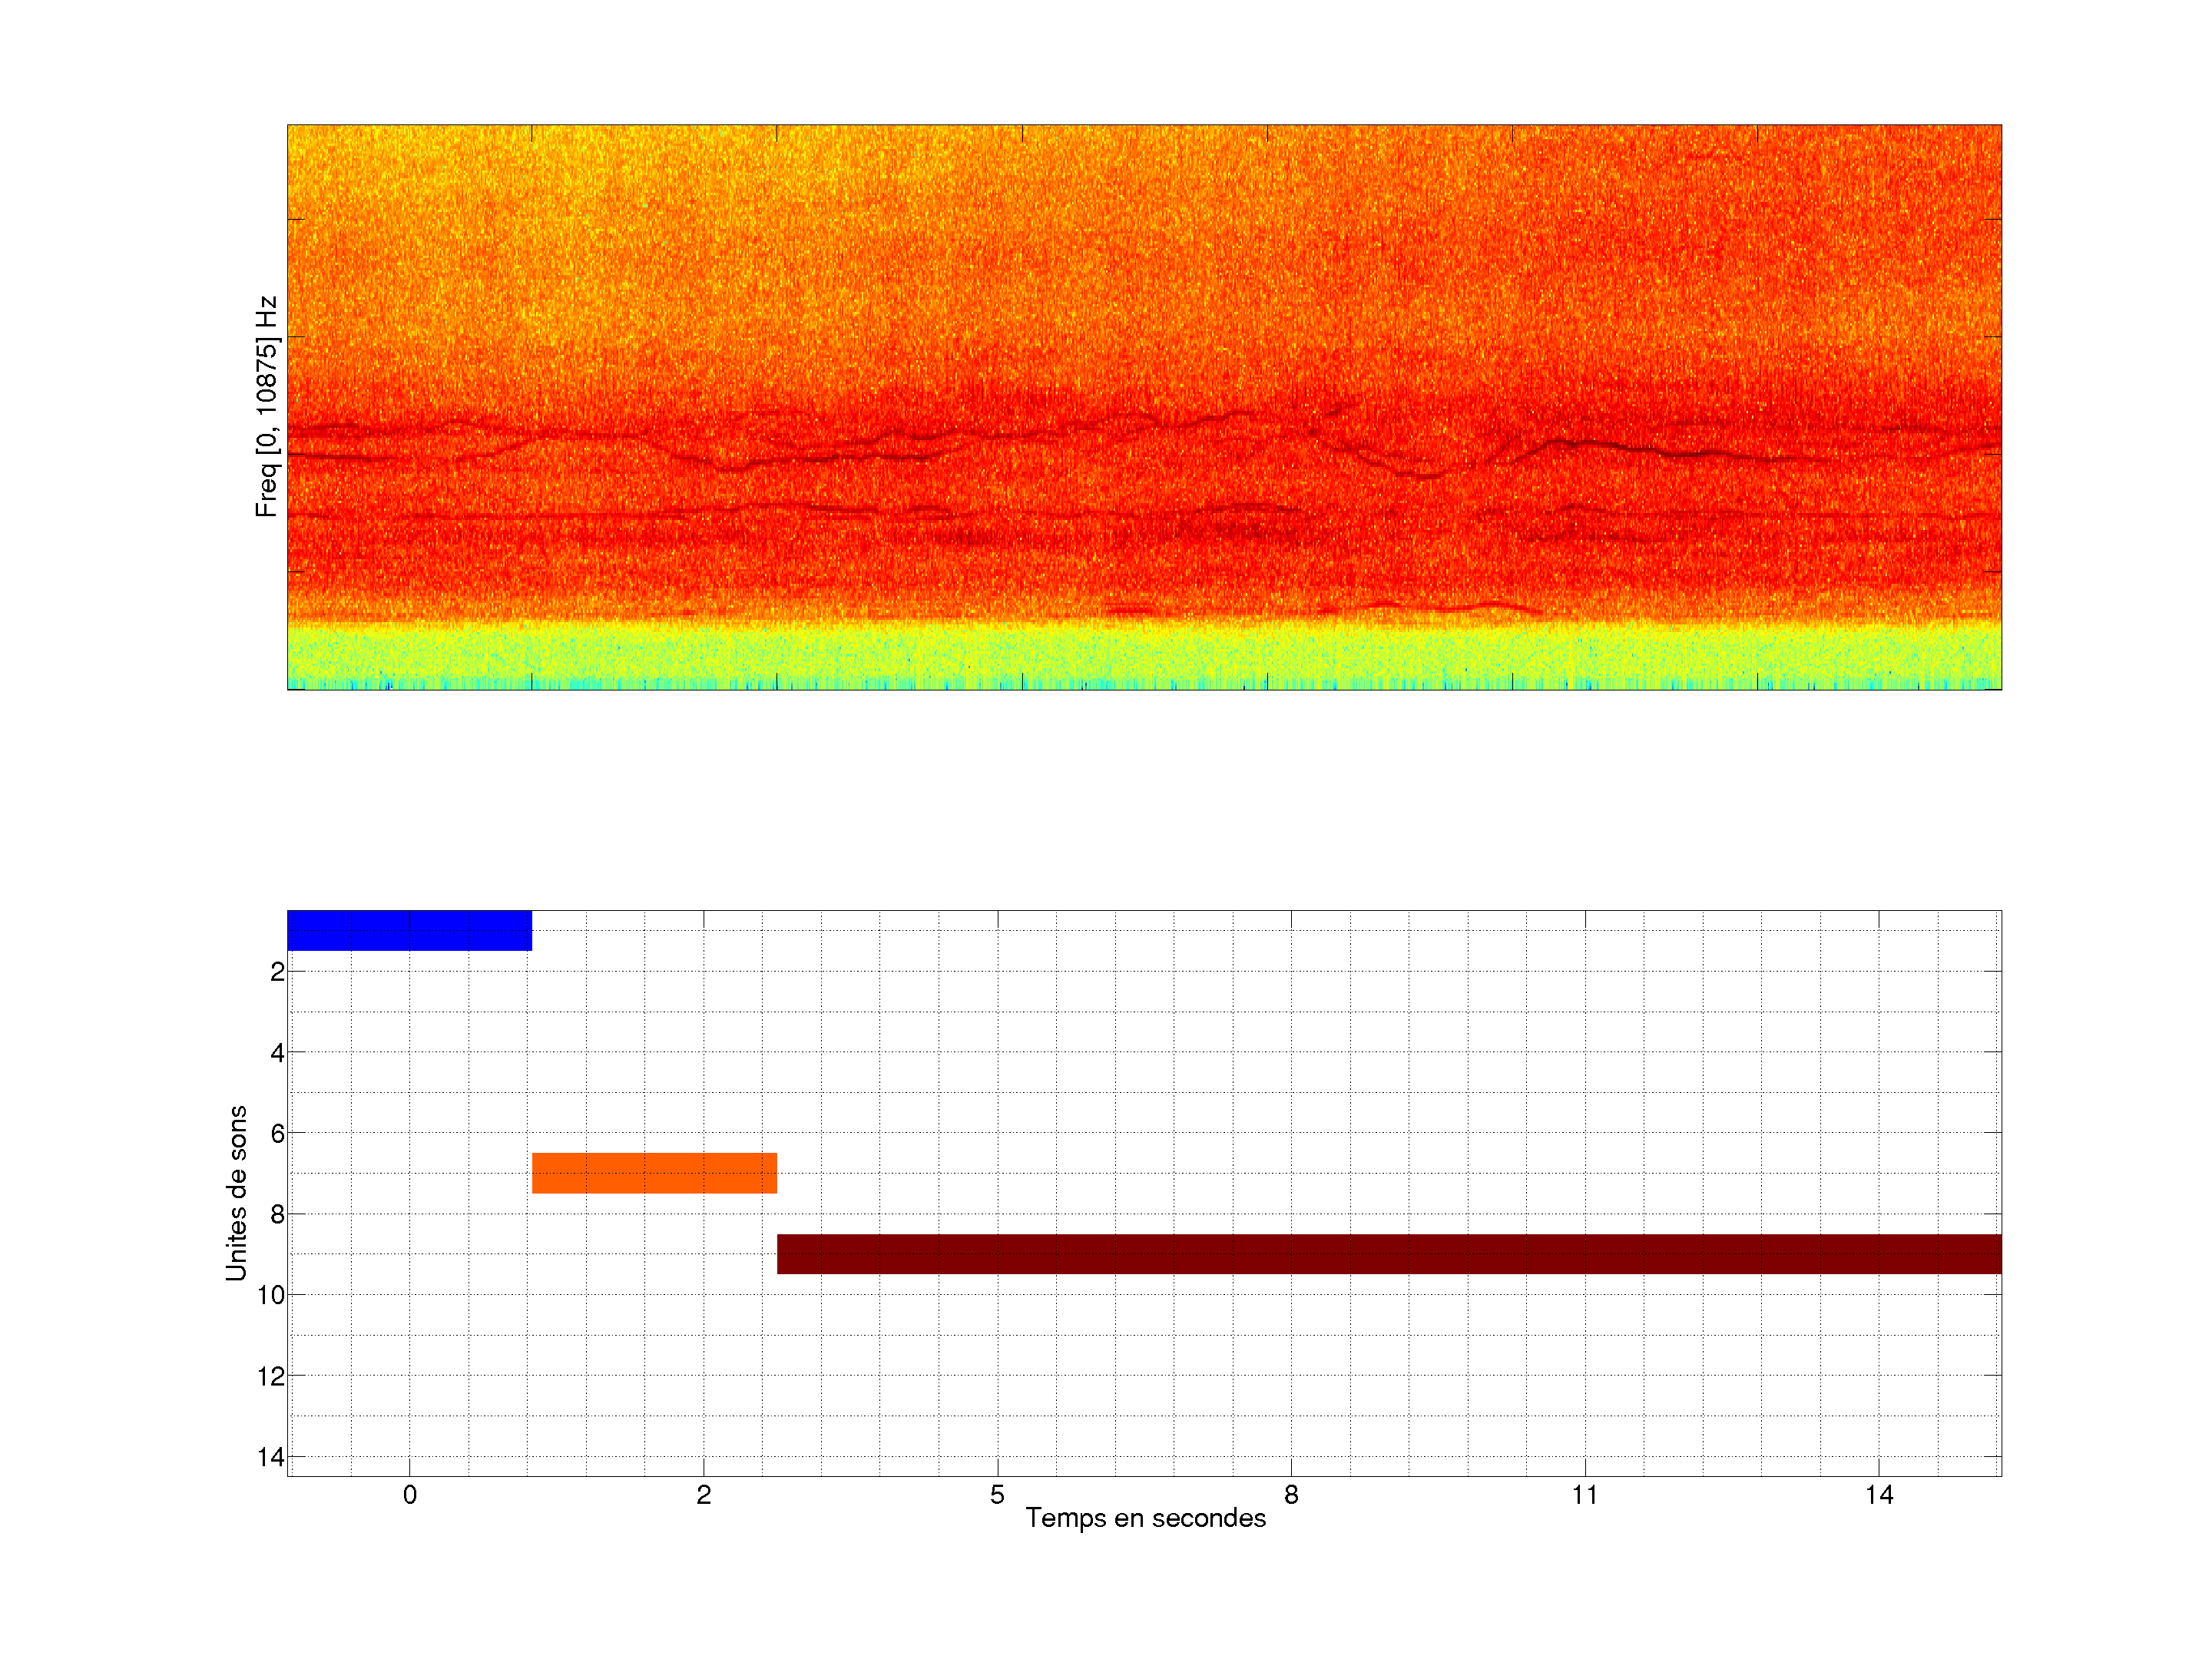The width and height of the screenshot is (2212, 1659).
Task: Click the x-axis tick label 11
Action: [x=1585, y=1495]
